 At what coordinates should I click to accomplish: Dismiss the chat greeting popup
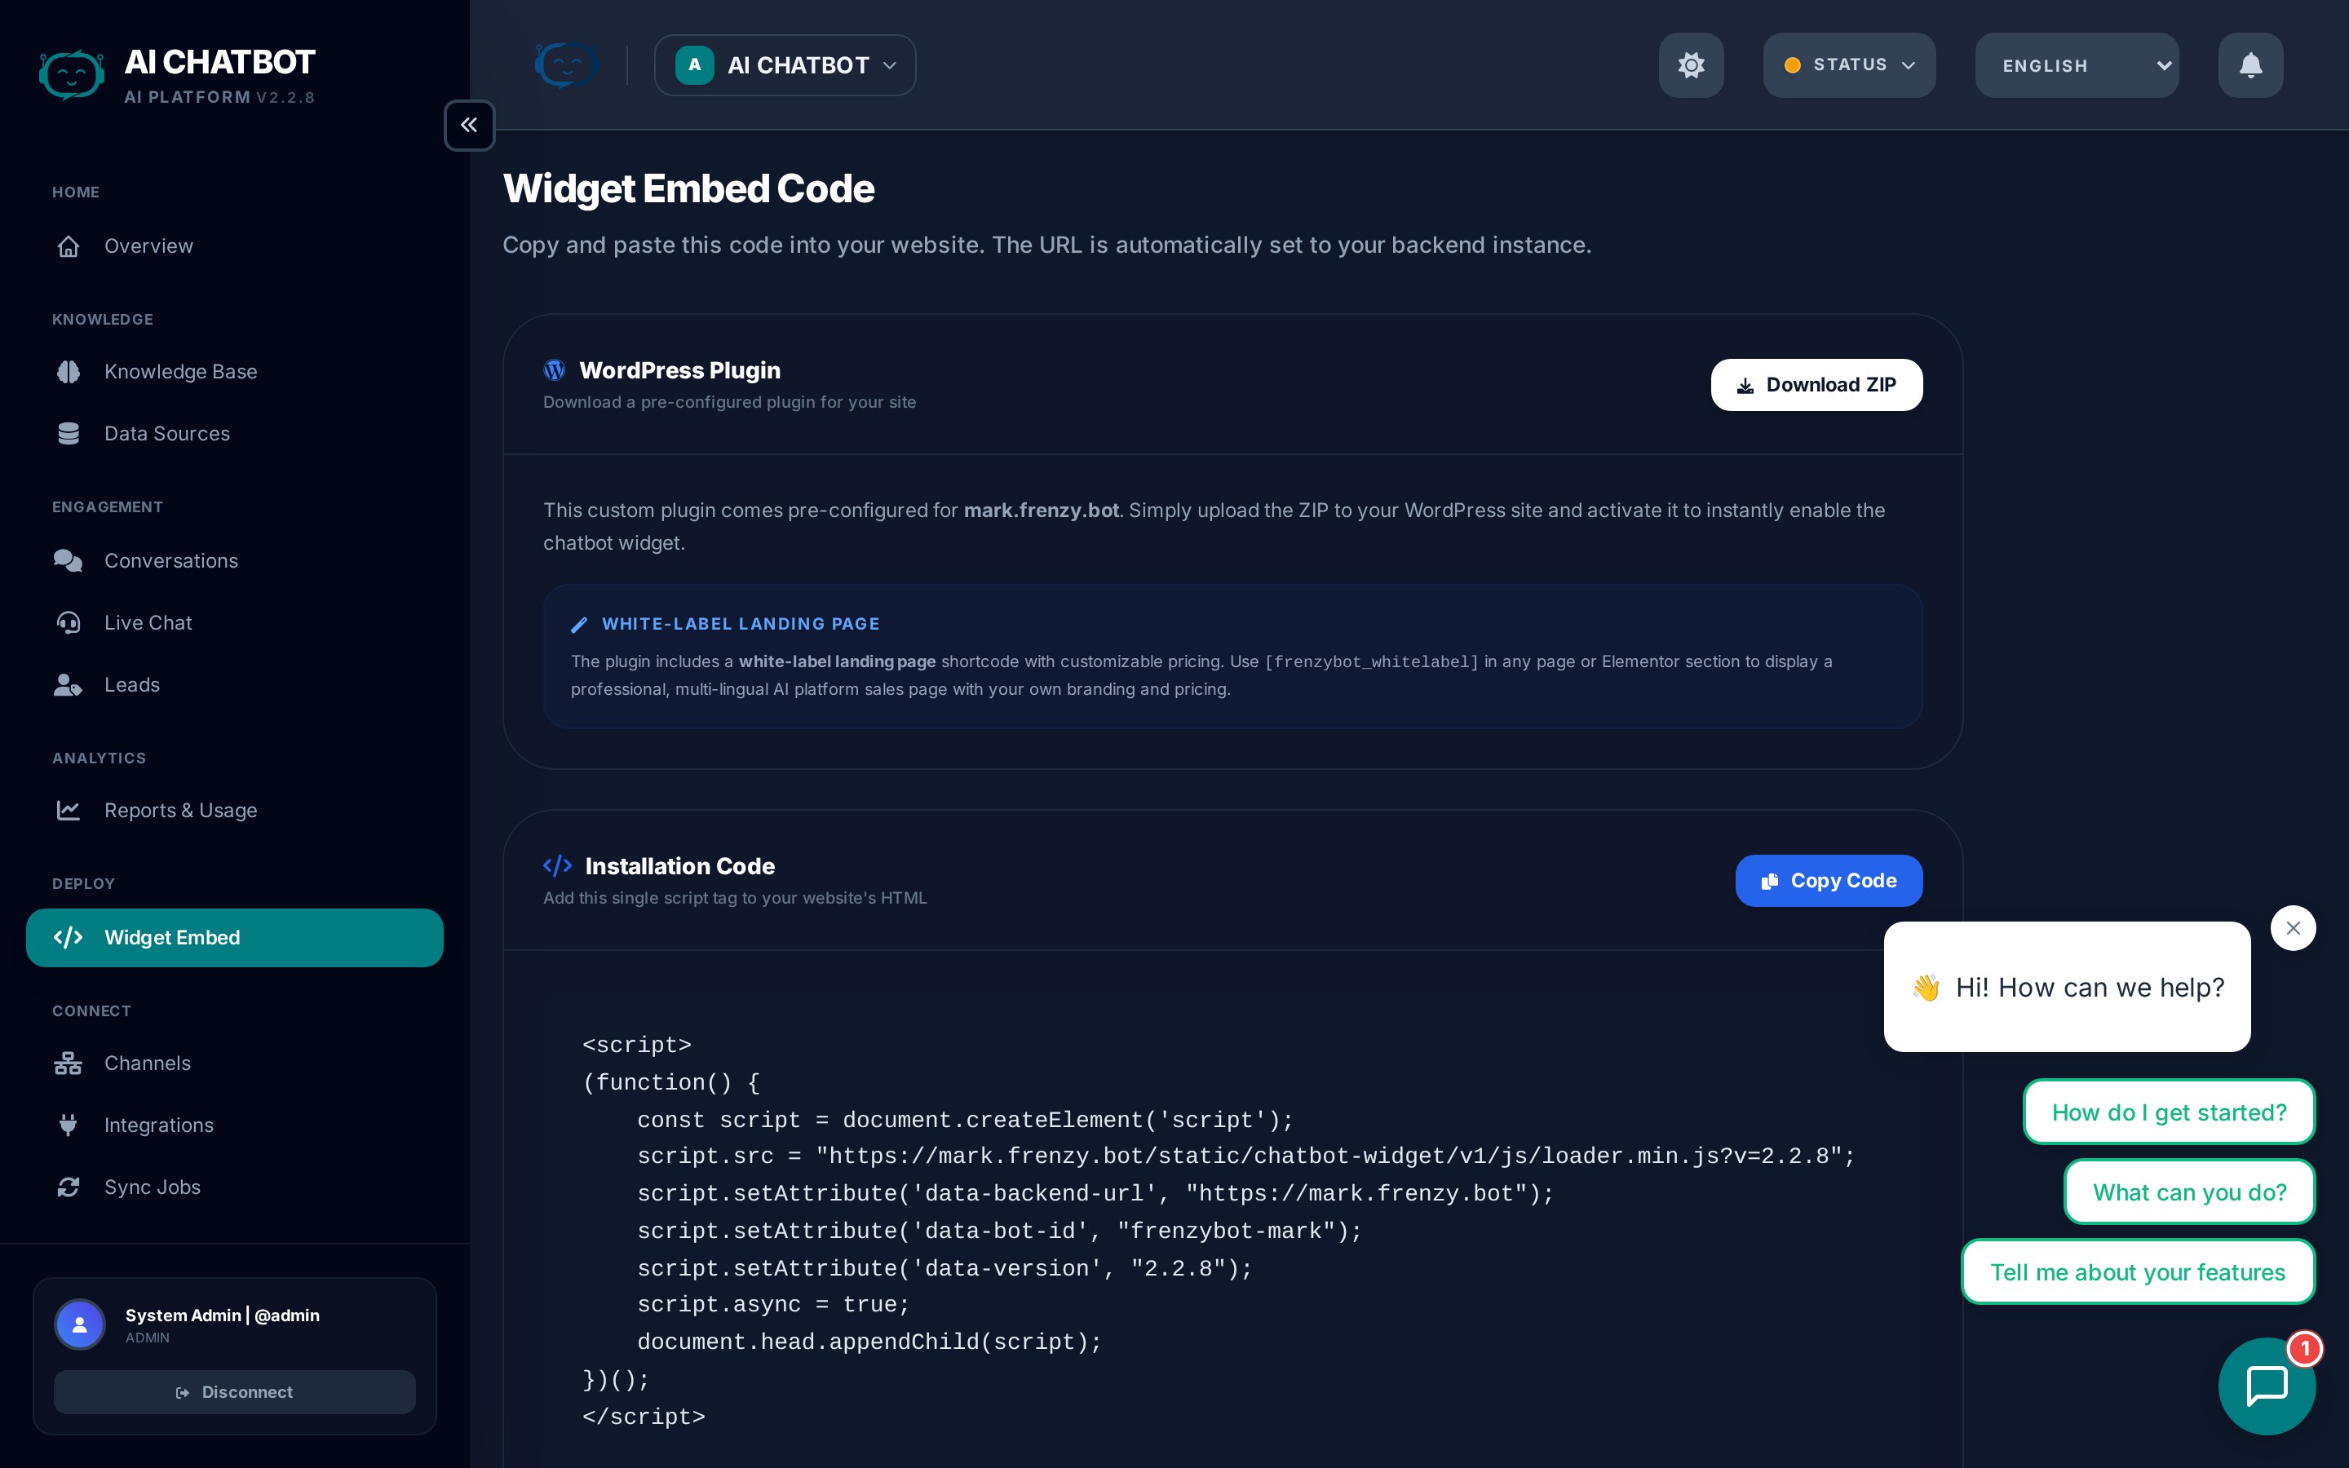(x=2294, y=927)
